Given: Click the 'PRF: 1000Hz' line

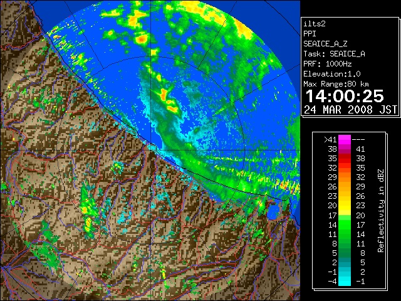Looking at the screenshot, I should point(327,64).
